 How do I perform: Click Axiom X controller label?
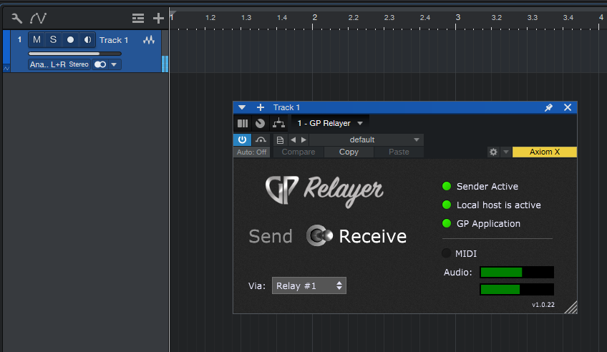click(x=545, y=152)
